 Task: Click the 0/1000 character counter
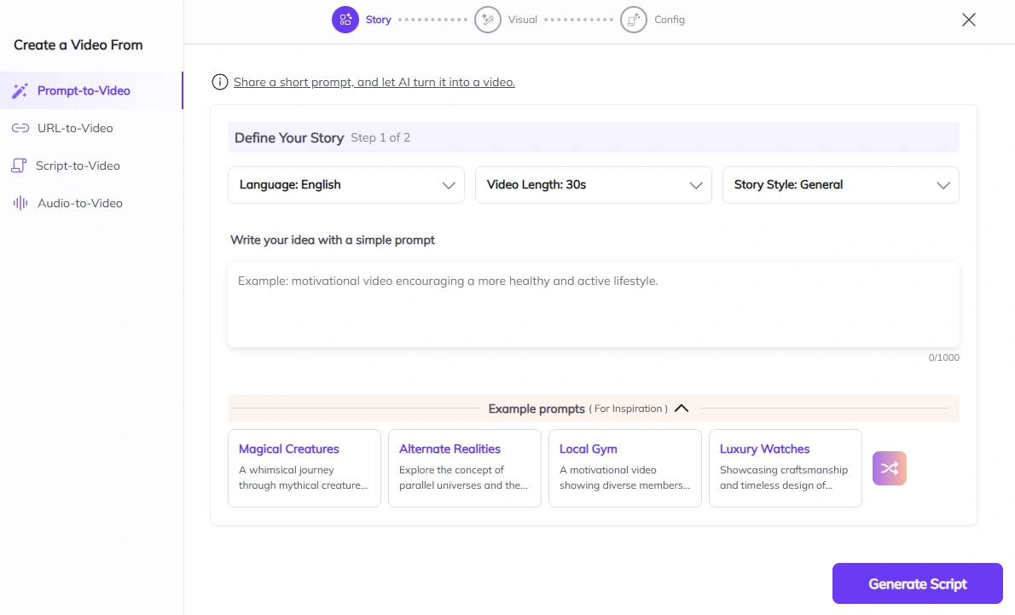tap(944, 357)
